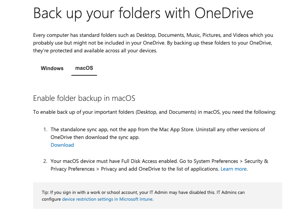Click the Tip: label in the note
This screenshot has width=304, height=223.
[45, 193]
